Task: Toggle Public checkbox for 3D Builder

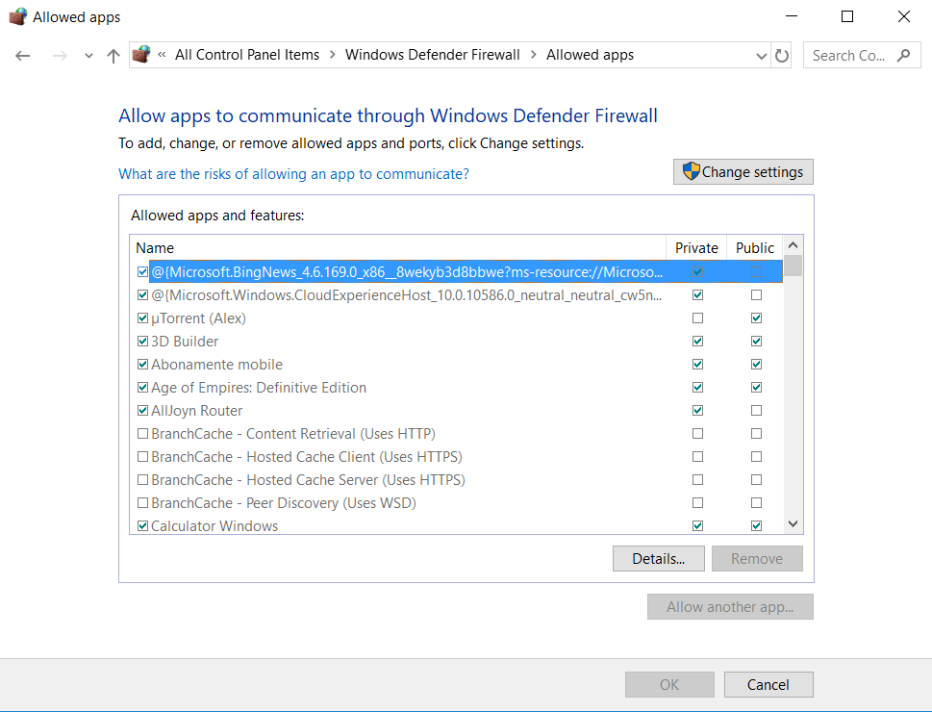Action: pyautogui.click(x=756, y=341)
